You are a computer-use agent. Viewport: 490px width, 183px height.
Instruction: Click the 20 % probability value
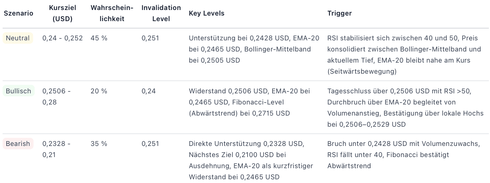tap(99, 91)
